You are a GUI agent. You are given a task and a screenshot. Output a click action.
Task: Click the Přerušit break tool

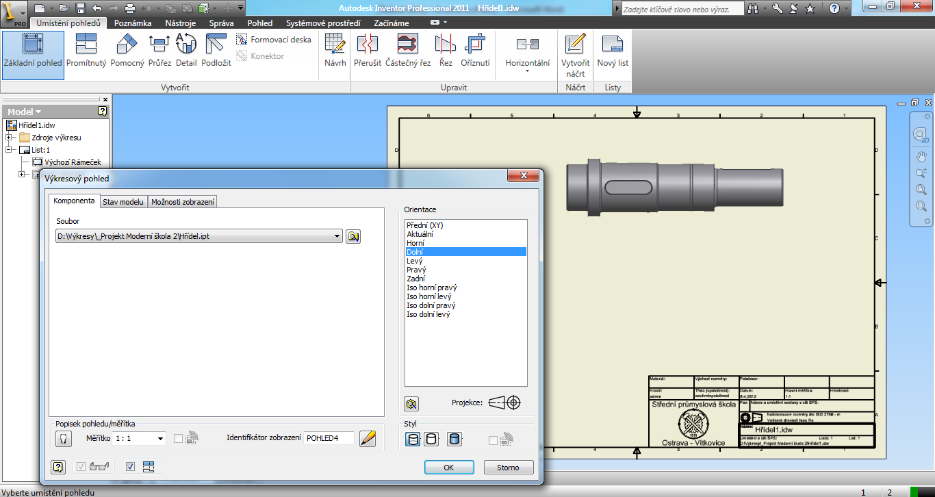coord(368,51)
